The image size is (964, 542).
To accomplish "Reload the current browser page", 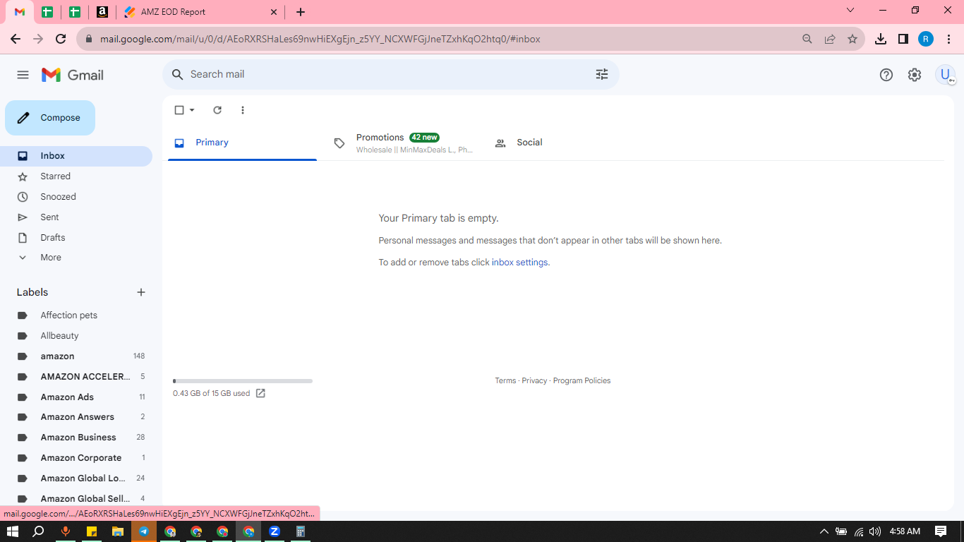I will point(61,39).
